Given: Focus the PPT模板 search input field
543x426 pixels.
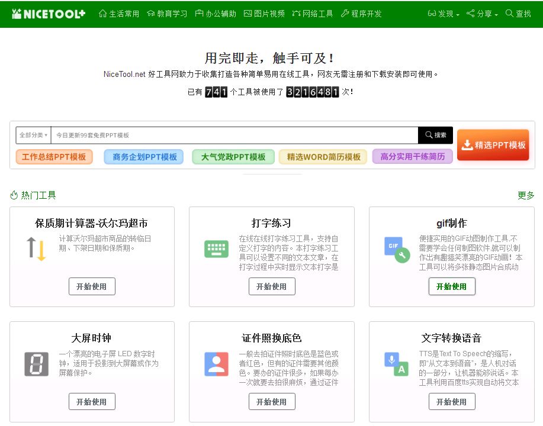Looking at the screenshot, I should [x=234, y=135].
